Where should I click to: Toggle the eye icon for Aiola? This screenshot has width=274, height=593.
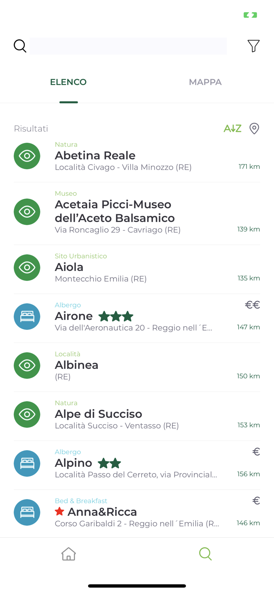pos(27,268)
